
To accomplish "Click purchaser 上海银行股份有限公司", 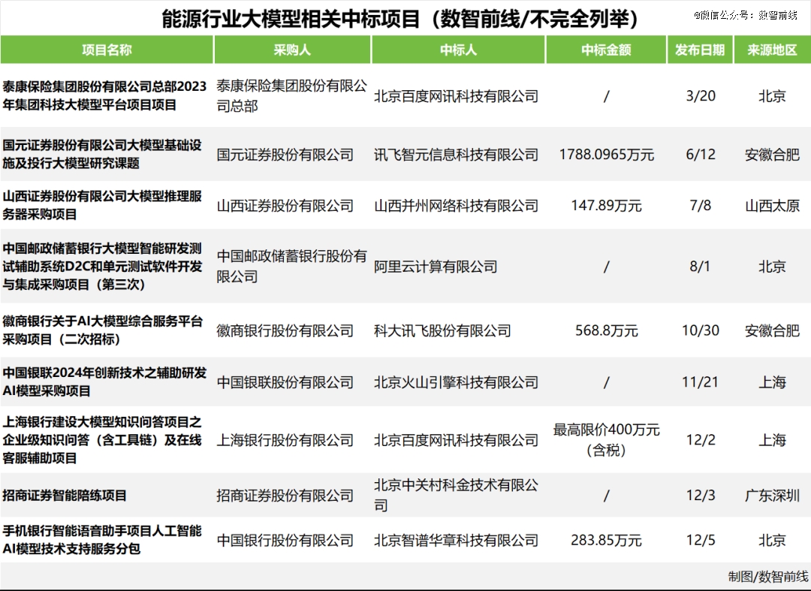I will coord(285,440).
